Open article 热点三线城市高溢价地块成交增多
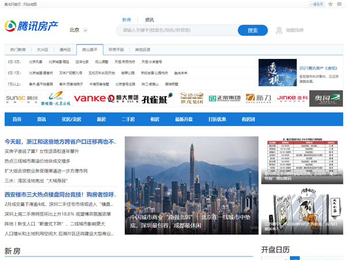Viewport: 347px width, 260px height. pyautogui.click(x=38, y=161)
